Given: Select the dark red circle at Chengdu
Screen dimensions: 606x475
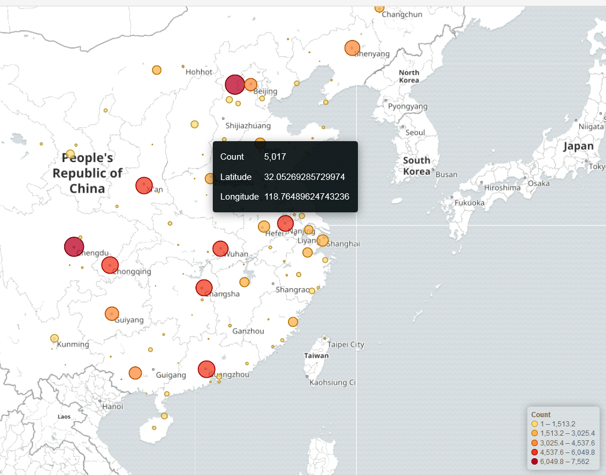Looking at the screenshot, I should [x=74, y=246].
